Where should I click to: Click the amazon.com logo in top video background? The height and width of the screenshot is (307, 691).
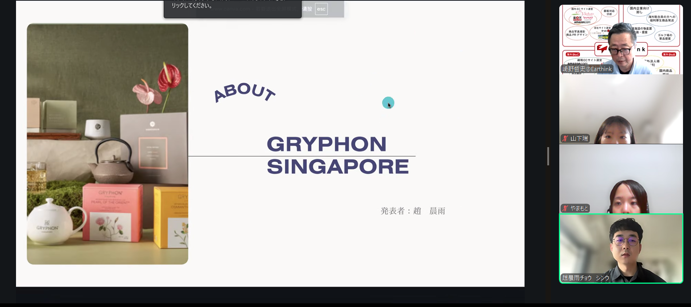pyautogui.click(x=582, y=22)
